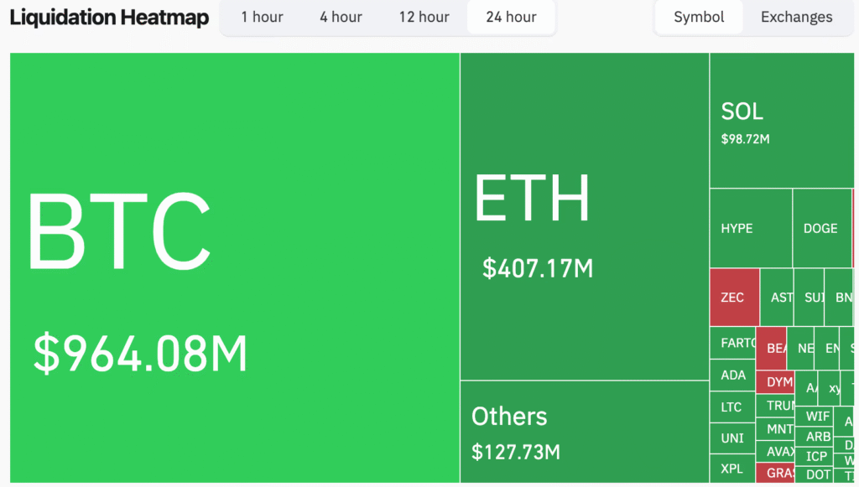859x487 pixels.
Task: Open the Liquidation Heatmap heading
Action: (109, 18)
